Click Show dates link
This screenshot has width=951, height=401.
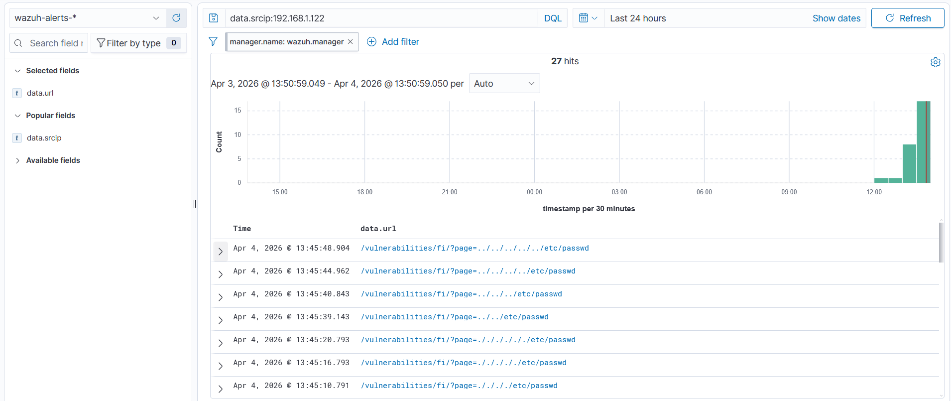(836, 18)
